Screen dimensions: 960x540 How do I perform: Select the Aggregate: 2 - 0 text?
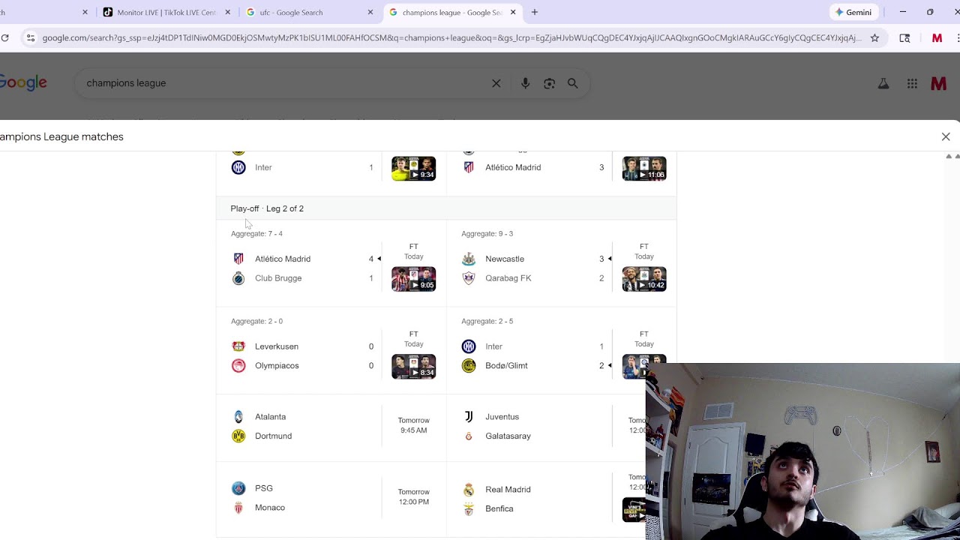(x=256, y=321)
